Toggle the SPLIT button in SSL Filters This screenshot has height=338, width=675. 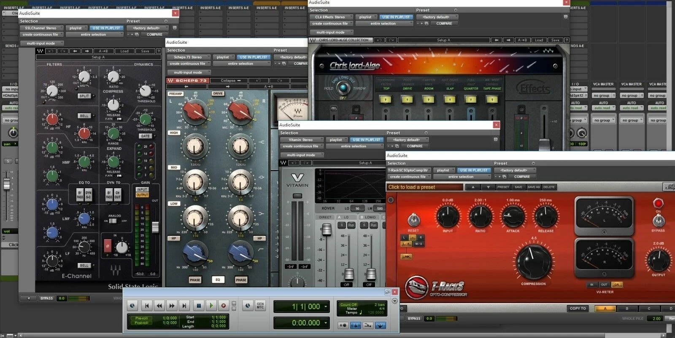tap(84, 96)
